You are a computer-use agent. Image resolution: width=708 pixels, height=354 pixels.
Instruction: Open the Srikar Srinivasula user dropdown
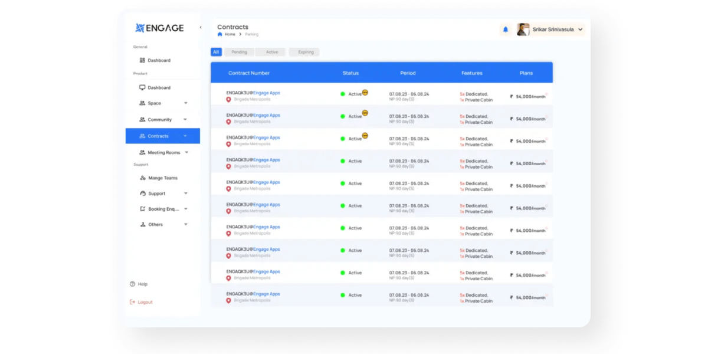pos(581,29)
